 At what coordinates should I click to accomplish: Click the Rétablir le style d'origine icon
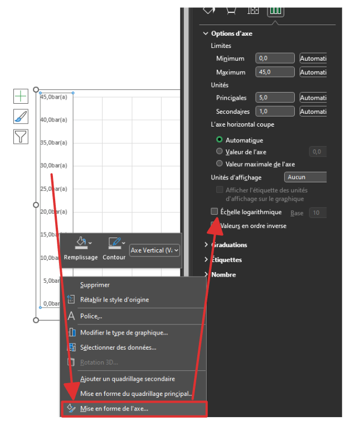pos(71,299)
